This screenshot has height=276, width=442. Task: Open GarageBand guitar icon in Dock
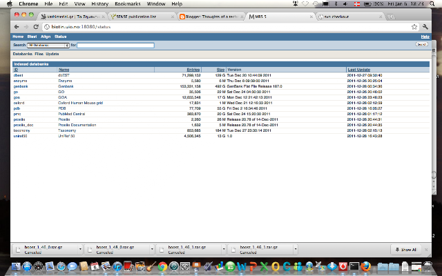151,266
